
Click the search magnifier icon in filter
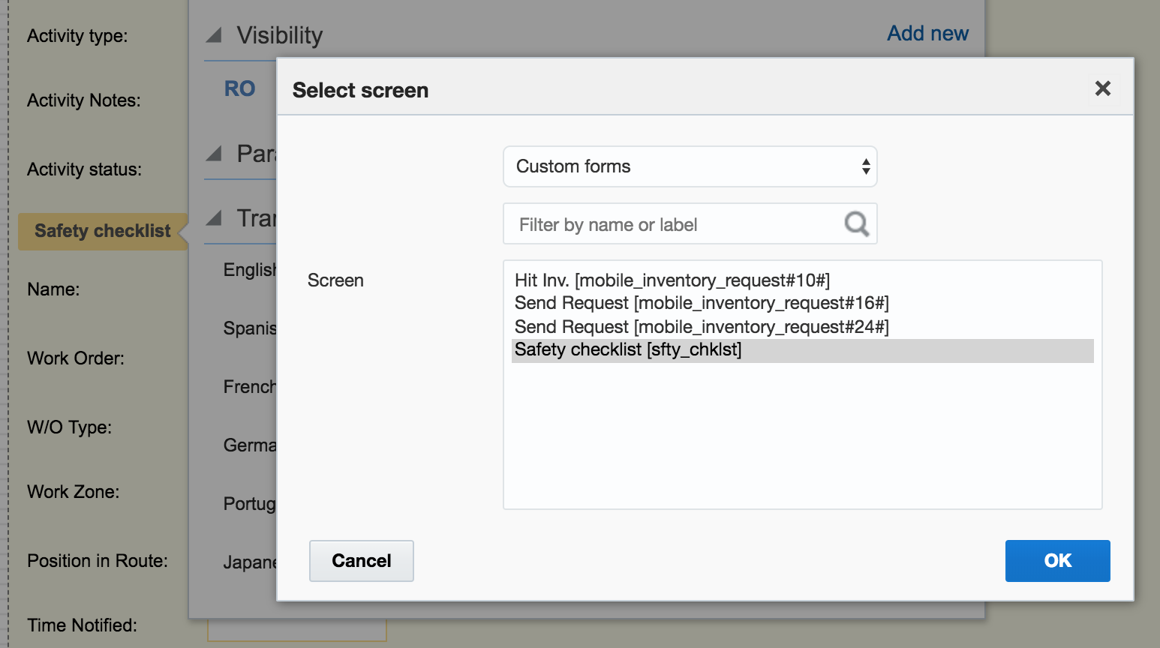coord(856,223)
